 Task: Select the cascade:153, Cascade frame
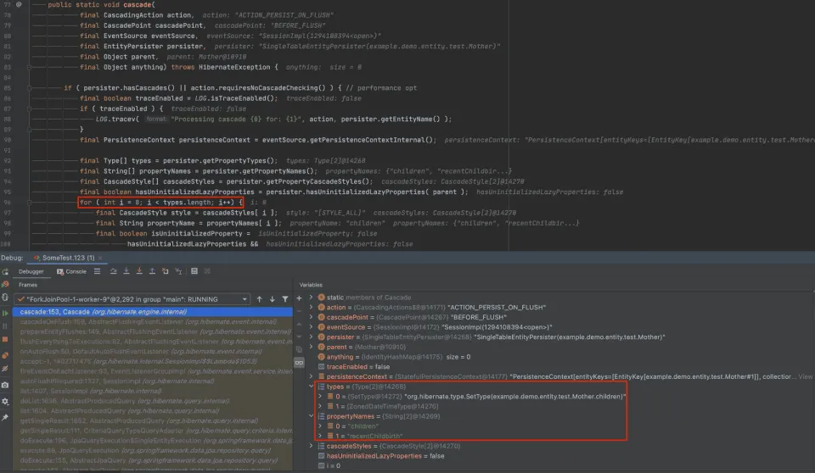coord(153,312)
